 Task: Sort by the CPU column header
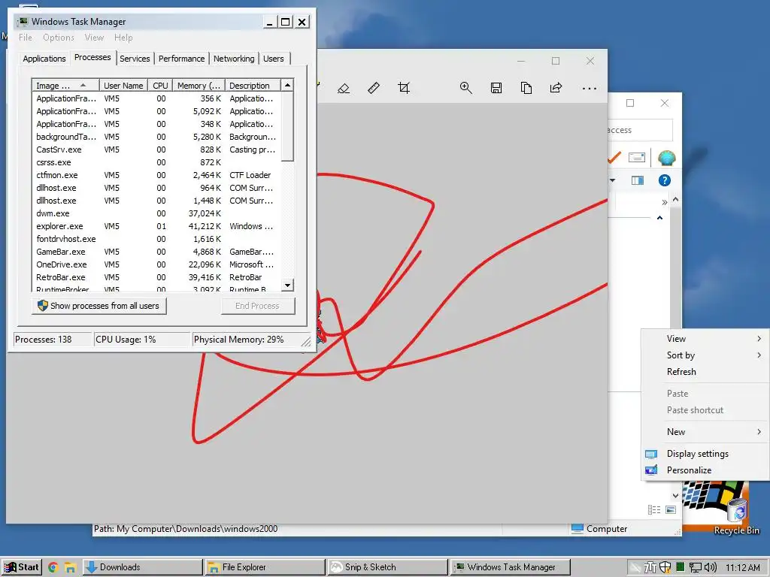pyautogui.click(x=160, y=86)
